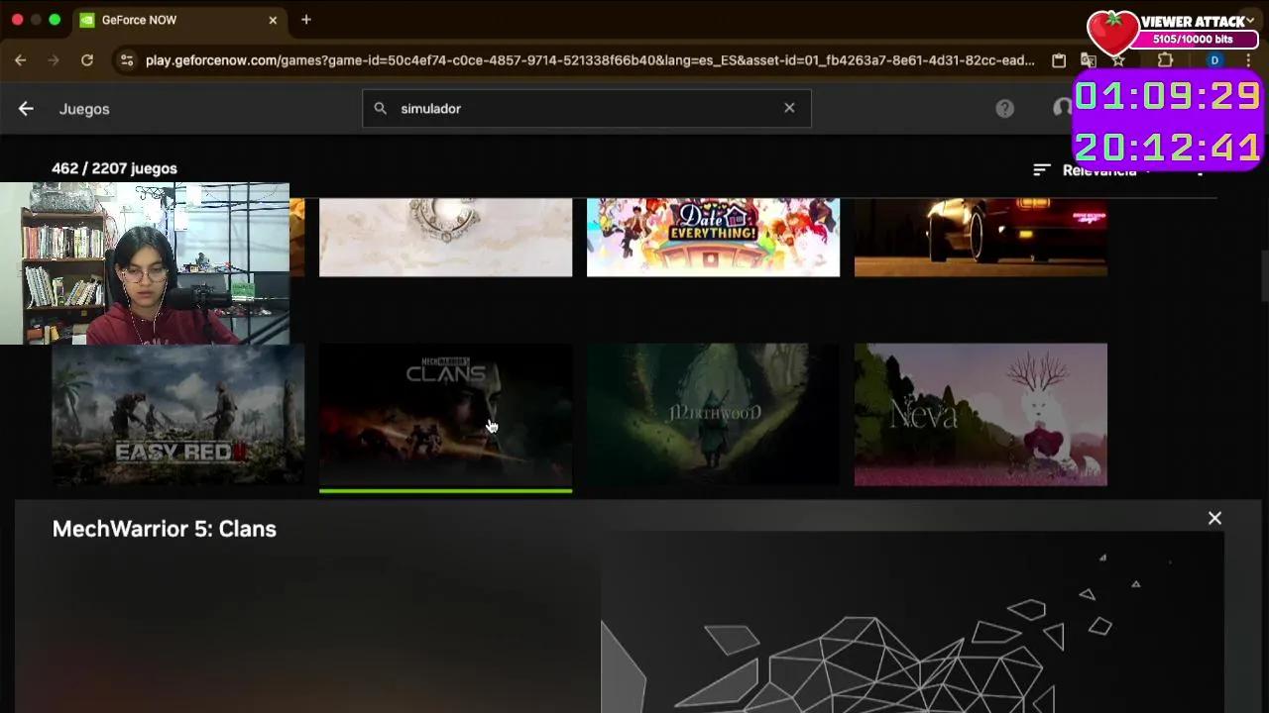1269x713 pixels.
Task: Click the sort lines icon beside Relevancia
Action: (x=1041, y=169)
